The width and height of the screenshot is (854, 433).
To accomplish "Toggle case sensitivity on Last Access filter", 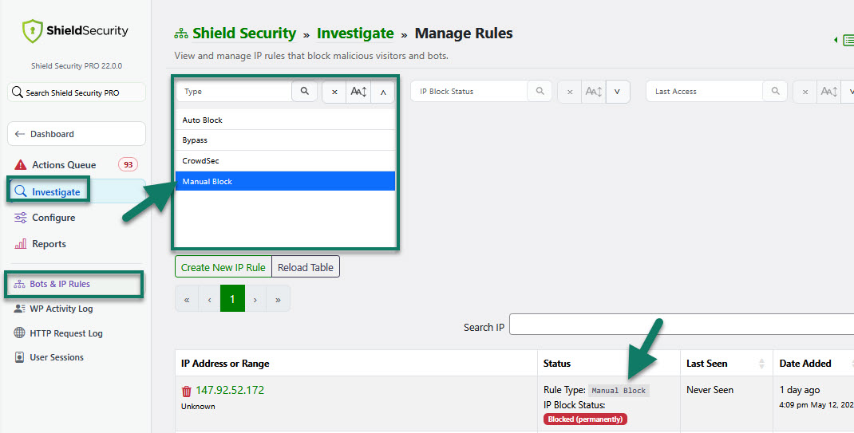I will (829, 92).
